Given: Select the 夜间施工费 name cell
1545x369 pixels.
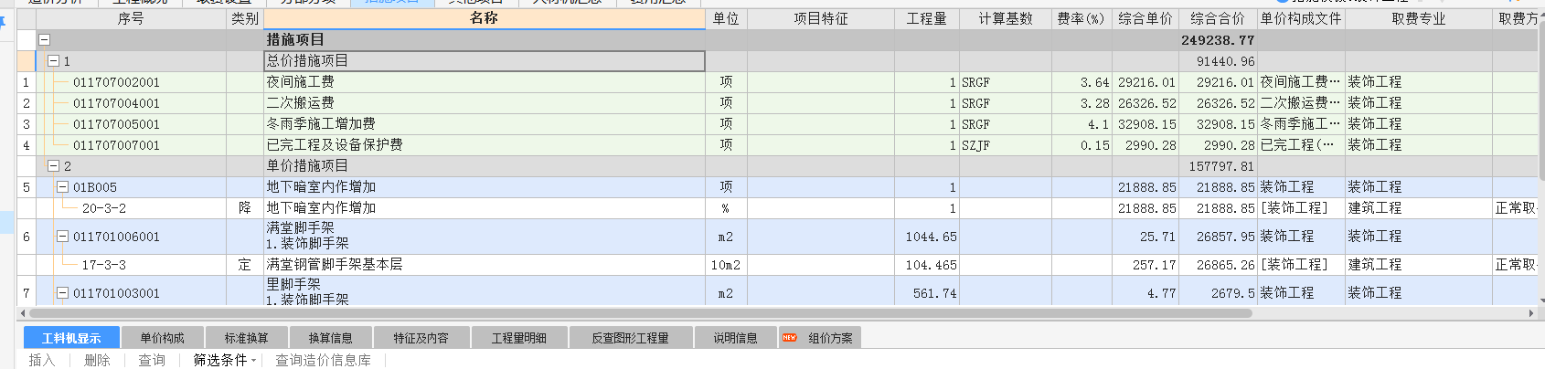Looking at the screenshot, I should [x=485, y=82].
